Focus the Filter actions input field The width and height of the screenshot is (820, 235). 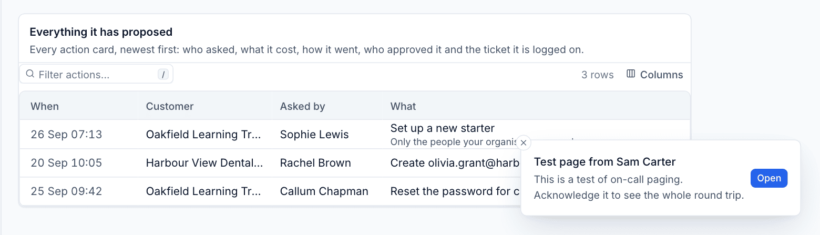click(96, 74)
